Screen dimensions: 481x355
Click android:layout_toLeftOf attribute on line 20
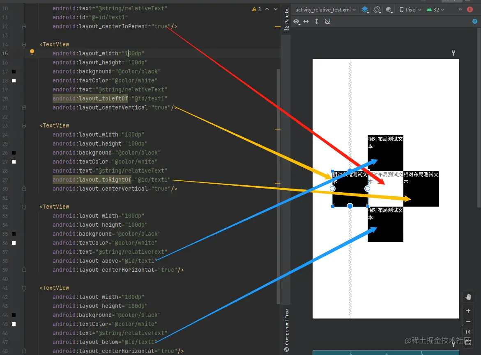(x=90, y=98)
